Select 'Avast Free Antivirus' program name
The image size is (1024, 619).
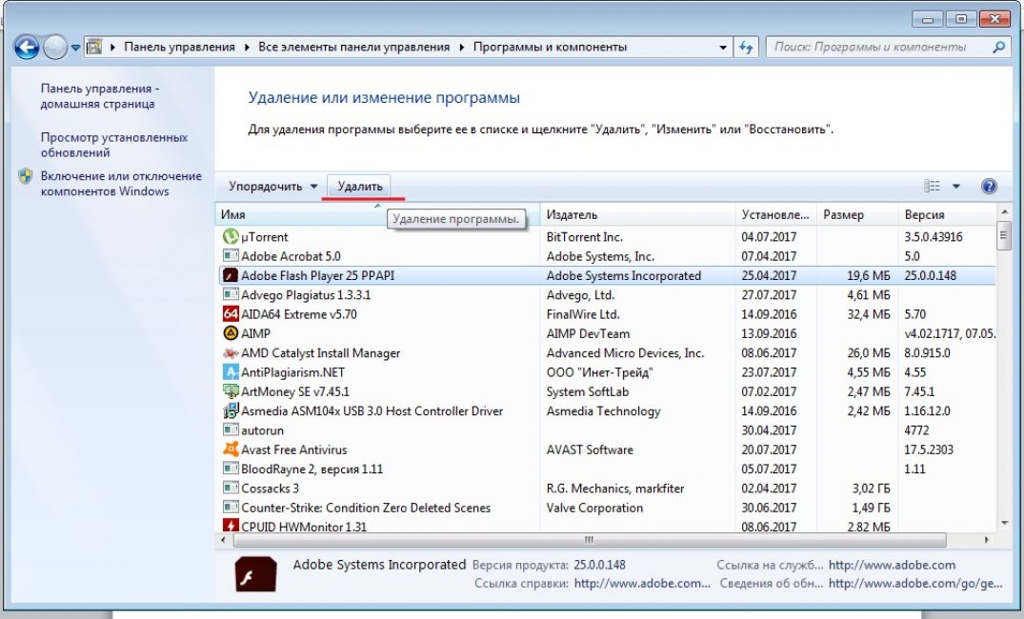tap(294, 449)
